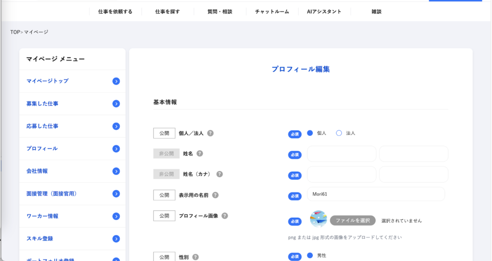Click help icon next to 姓名 label

click(x=200, y=154)
